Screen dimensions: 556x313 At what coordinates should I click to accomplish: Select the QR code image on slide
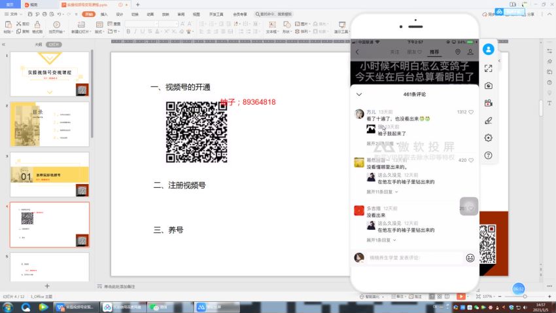point(196,132)
